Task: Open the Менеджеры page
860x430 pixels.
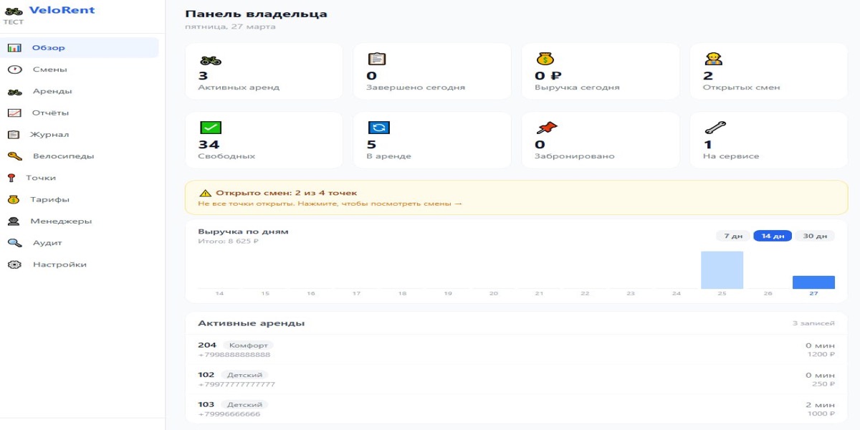Action: pyautogui.click(x=60, y=221)
